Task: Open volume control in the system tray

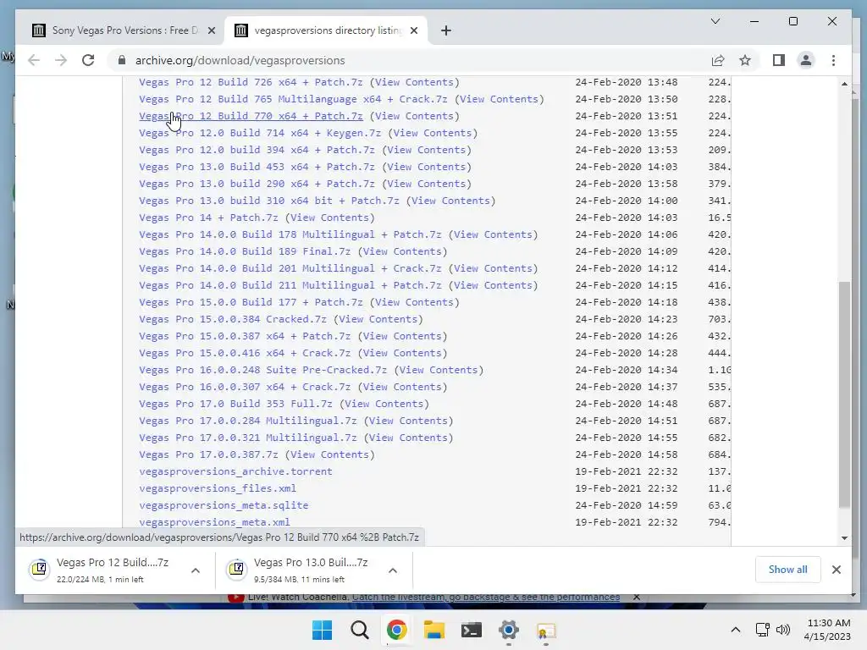Action: 783,630
